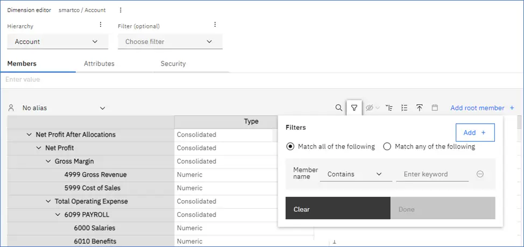This screenshot has width=524, height=247.
Task: Click the collapse hierarchy tree icon
Action: 388,108
